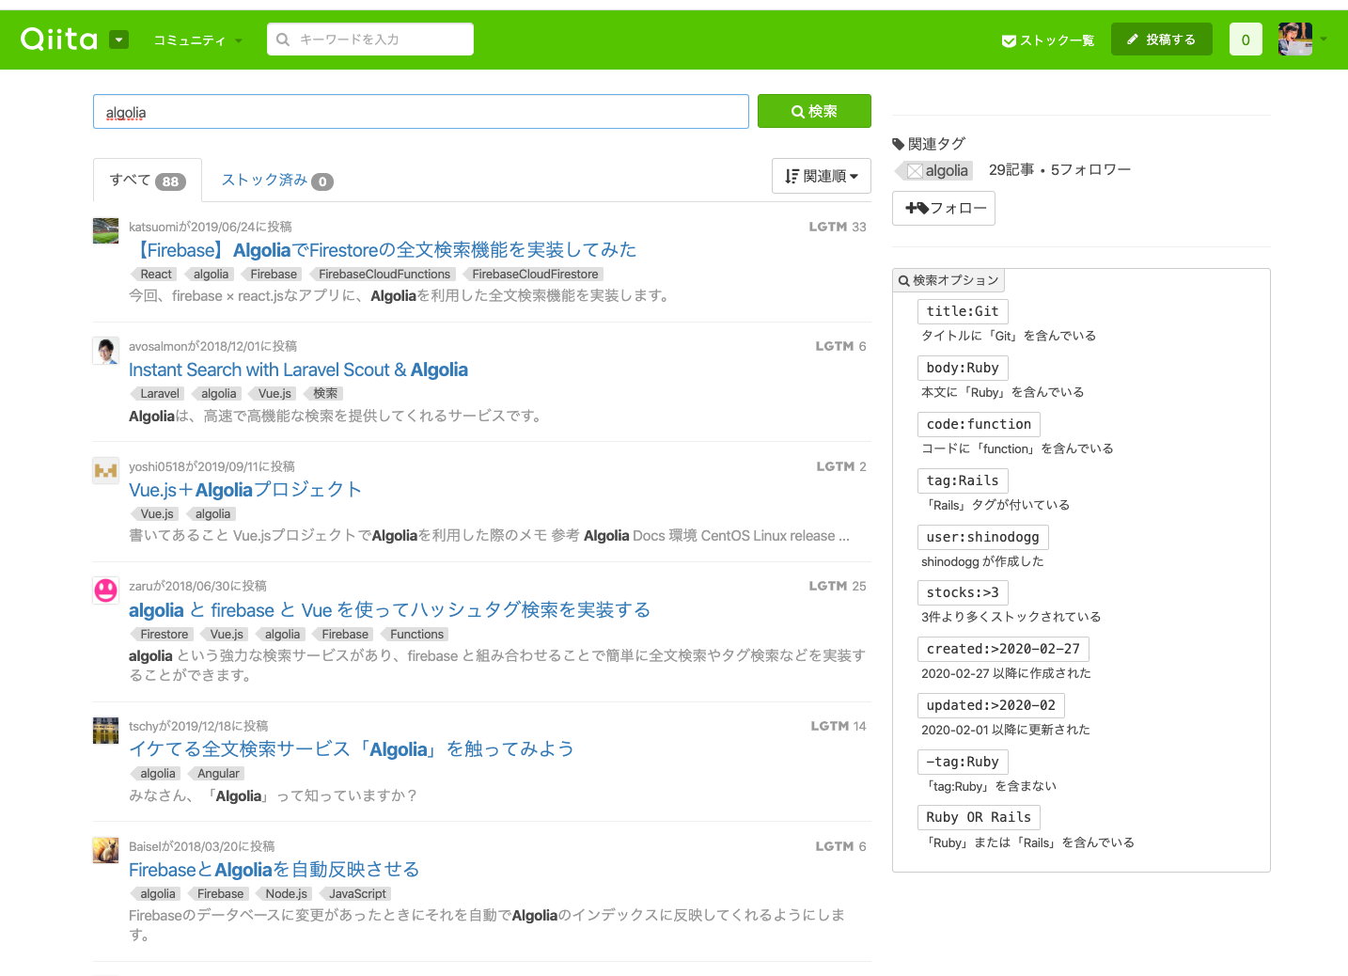Open article algolia と firebase と Vue ハッシュタグ検索
Image resolution: width=1348 pixels, height=976 pixels.
pos(389,610)
